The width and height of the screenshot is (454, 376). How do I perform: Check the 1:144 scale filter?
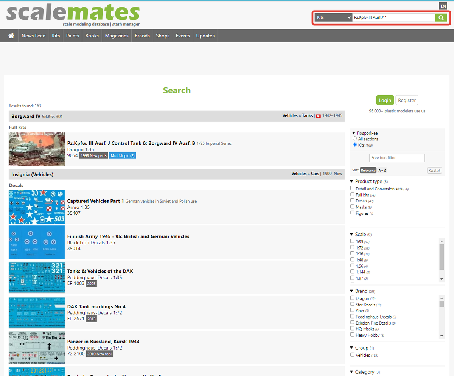click(353, 272)
